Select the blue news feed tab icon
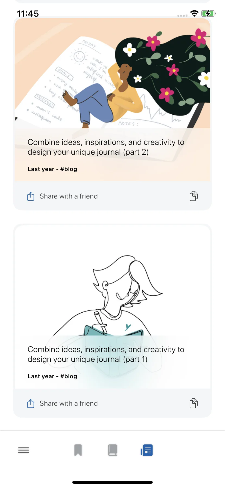Screen dimensions: 225x488 click(147, 450)
